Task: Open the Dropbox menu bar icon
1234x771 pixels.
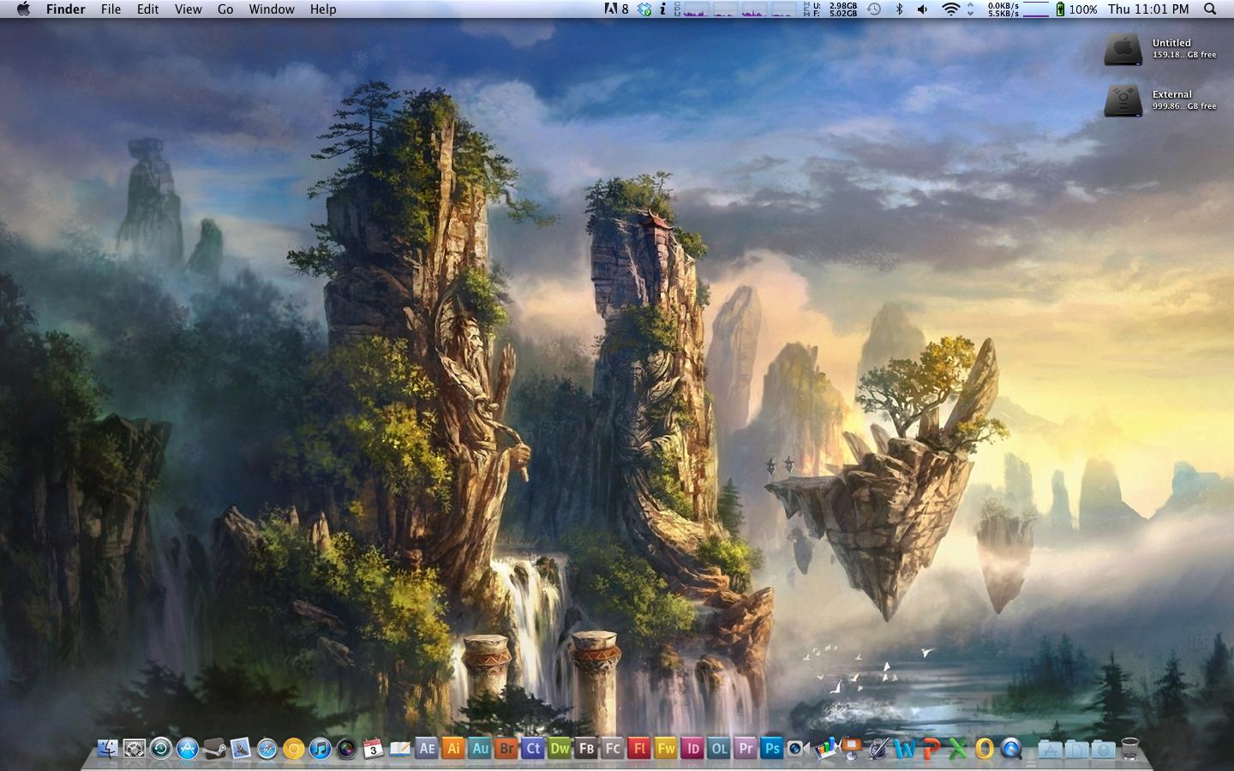Action: (644, 9)
